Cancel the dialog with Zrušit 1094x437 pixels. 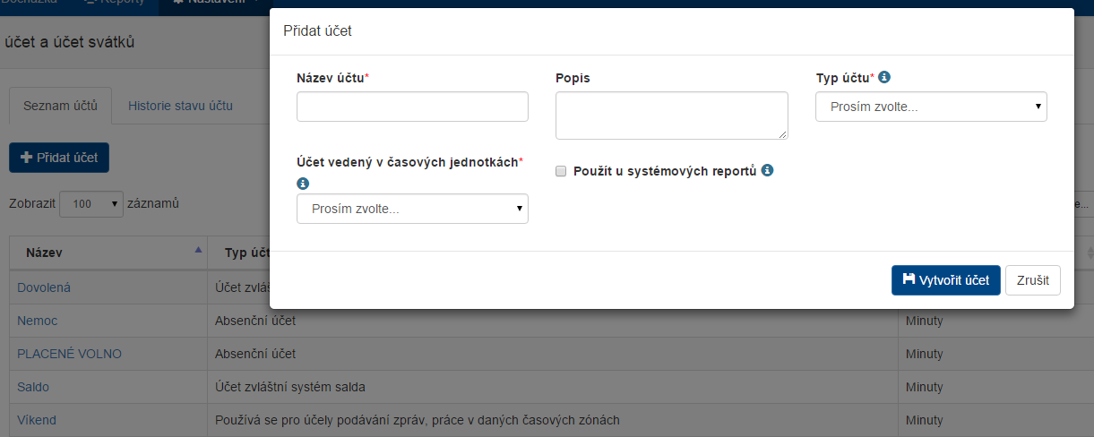[1033, 280]
